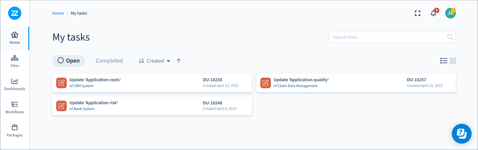Image resolution: width=478 pixels, height=150 pixels.
Task: Click the ZZ application logo
Action: [x=15, y=13]
